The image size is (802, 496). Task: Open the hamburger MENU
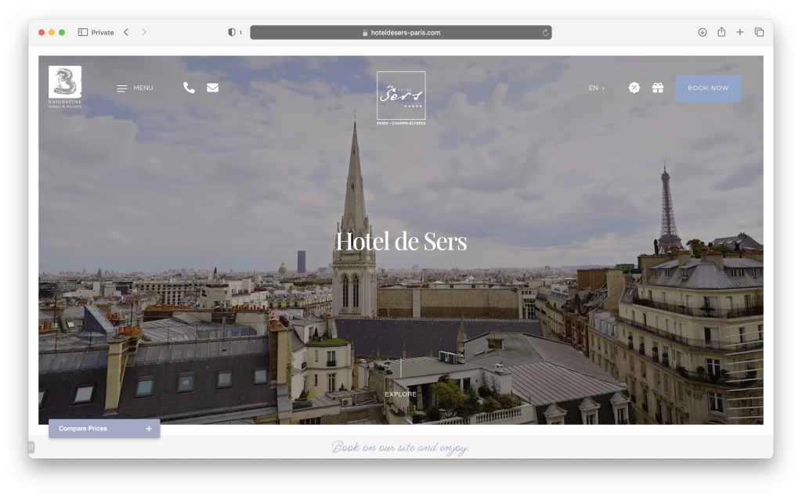coord(135,88)
